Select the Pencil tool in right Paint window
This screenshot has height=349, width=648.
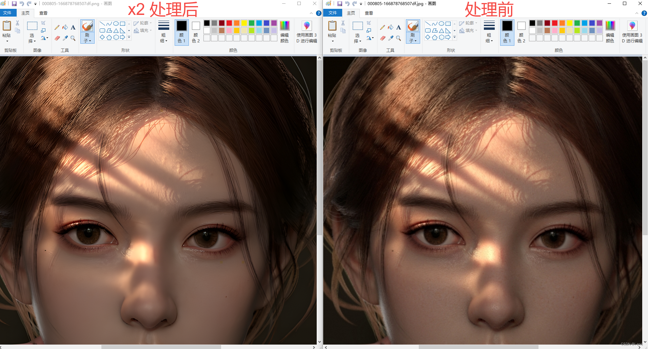382,27
